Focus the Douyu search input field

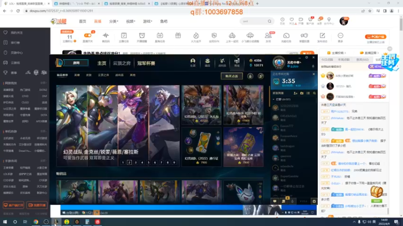tap(254, 21)
